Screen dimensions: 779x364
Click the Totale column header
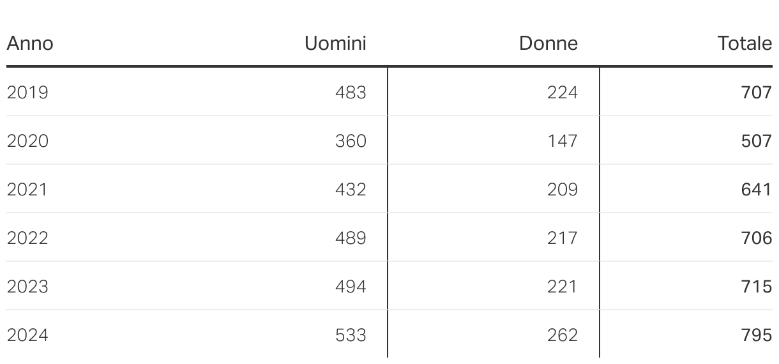[x=745, y=43]
